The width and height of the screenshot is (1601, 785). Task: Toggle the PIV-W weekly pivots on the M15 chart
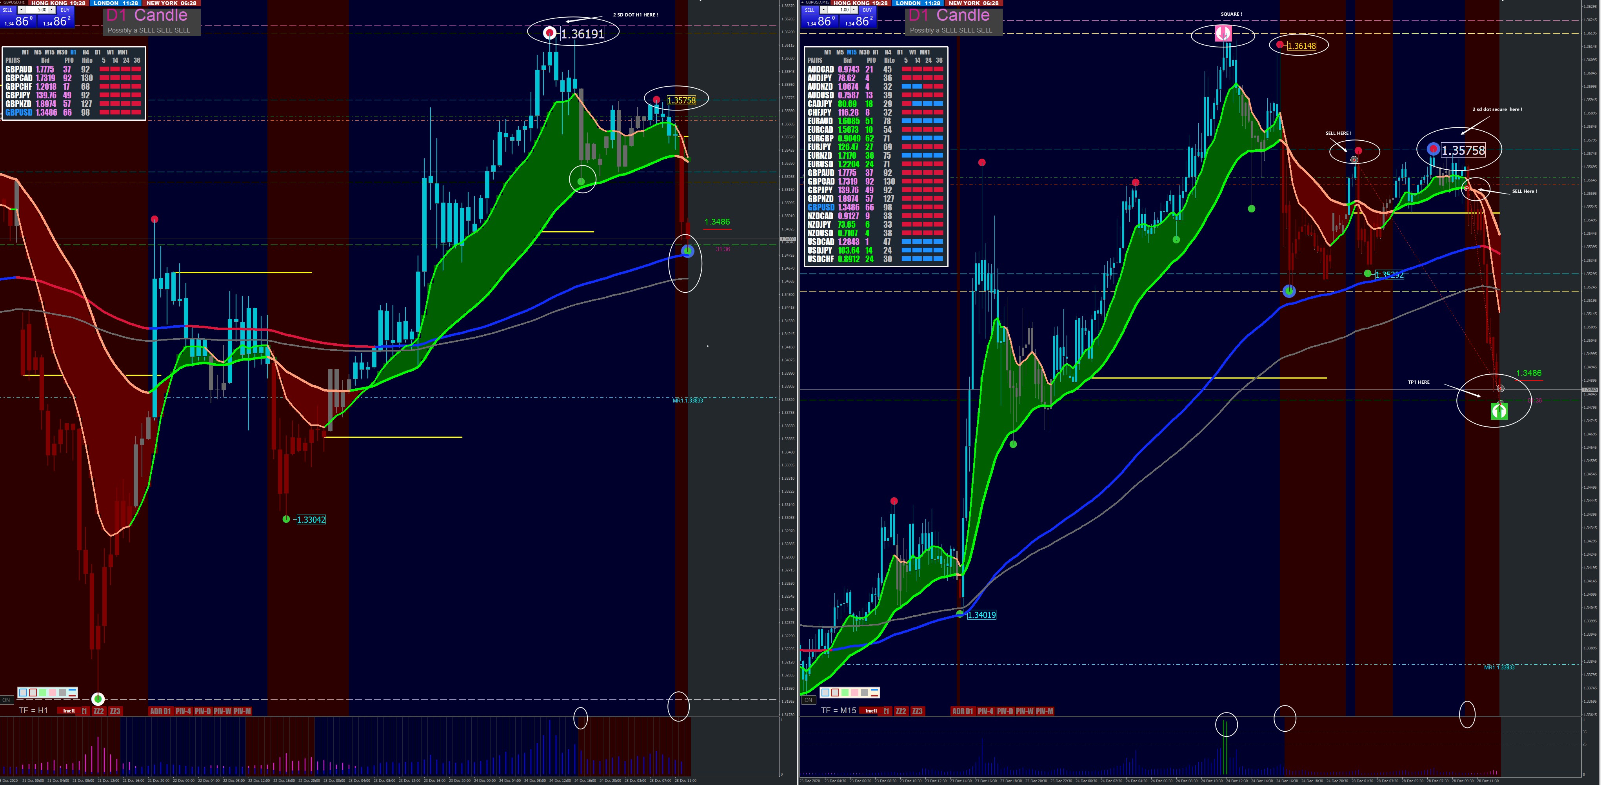[1025, 711]
